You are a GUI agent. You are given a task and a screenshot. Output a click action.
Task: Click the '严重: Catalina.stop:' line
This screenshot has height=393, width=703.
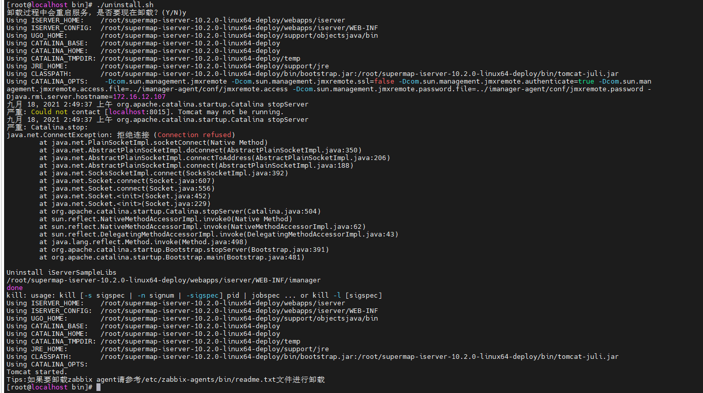(47, 127)
